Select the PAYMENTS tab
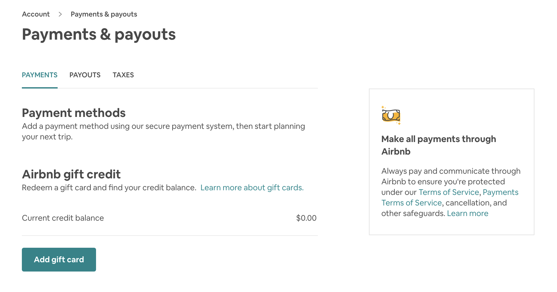 (x=40, y=75)
